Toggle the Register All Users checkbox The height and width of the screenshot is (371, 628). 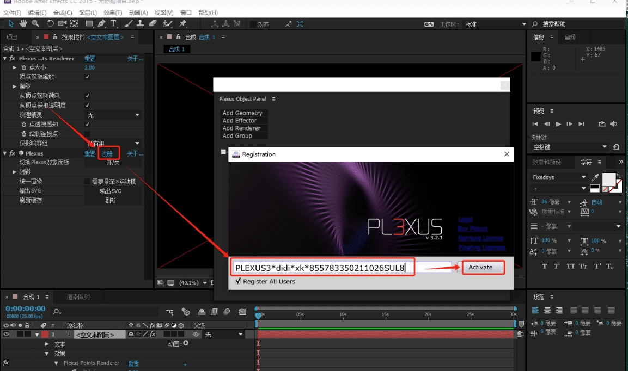click(x=237, y=281)
